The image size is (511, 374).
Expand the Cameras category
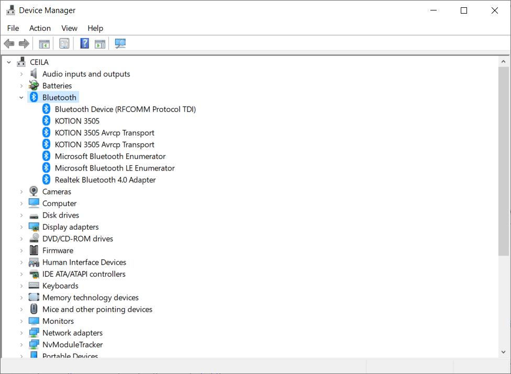coord(21,192)
